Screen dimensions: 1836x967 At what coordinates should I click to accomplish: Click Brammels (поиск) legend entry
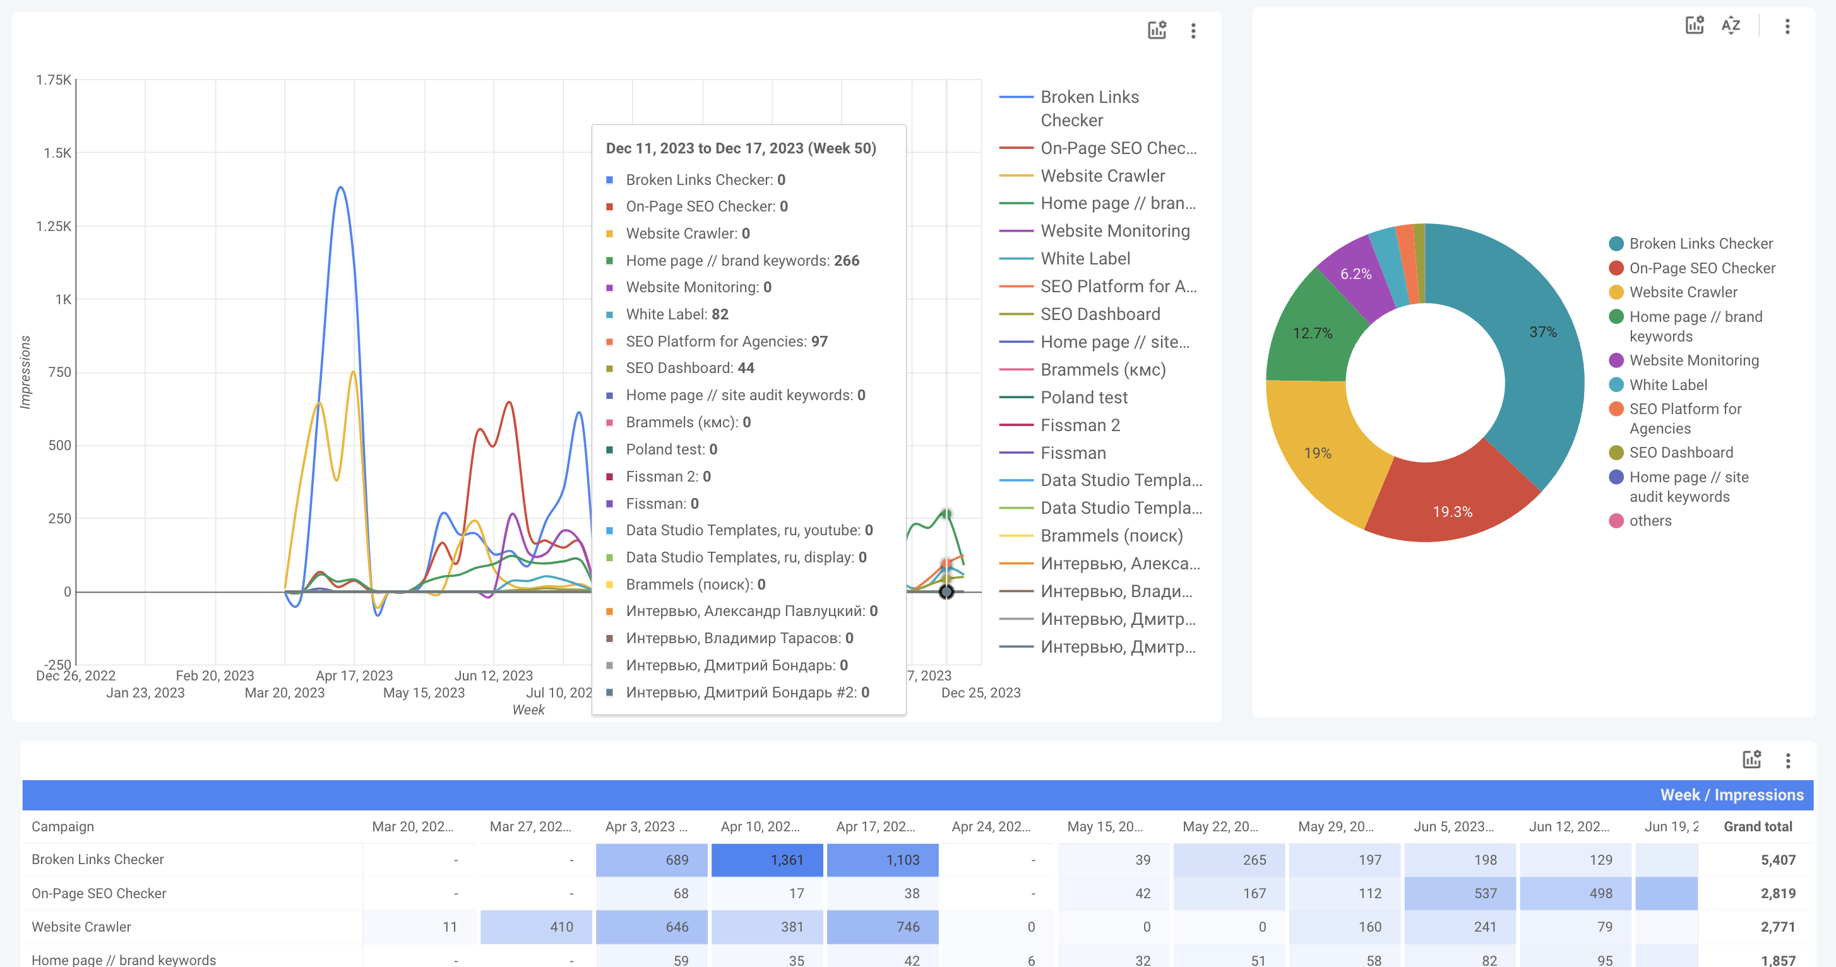[1091, 536]
